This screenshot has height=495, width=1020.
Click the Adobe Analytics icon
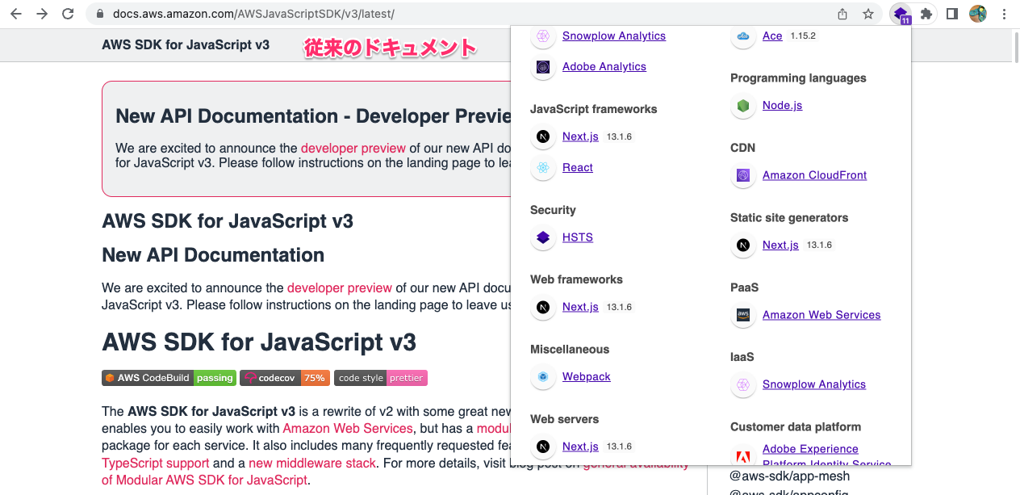pyautogui.click(x=541, y=67)
